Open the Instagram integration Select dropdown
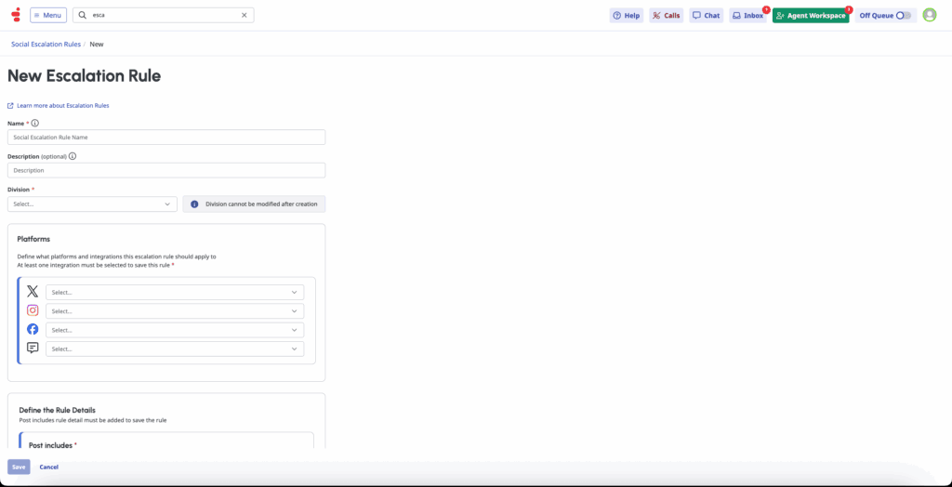 (x=175, y=311)
